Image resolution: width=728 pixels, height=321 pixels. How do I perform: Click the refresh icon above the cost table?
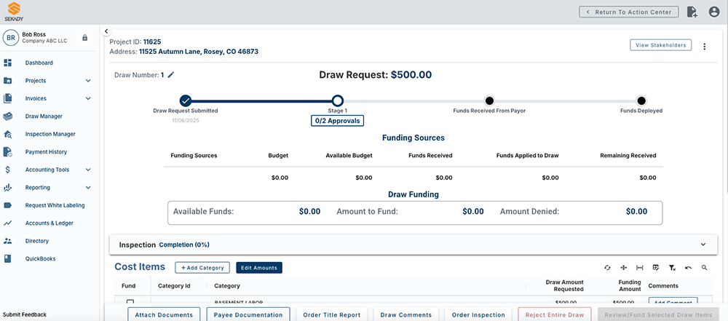(x=608, y=268)
